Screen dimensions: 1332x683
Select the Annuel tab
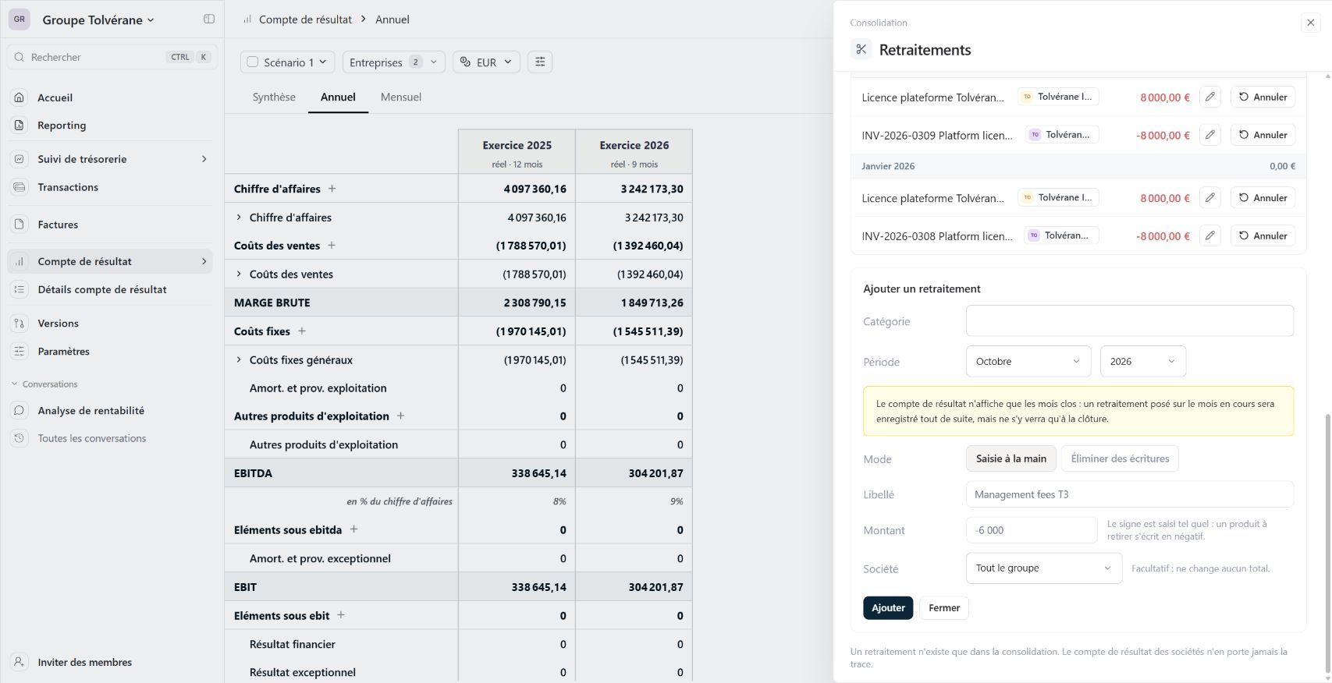[338, 97]
